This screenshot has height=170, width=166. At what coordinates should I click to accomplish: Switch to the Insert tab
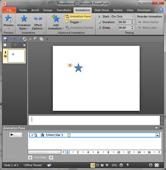coord(35,10)
